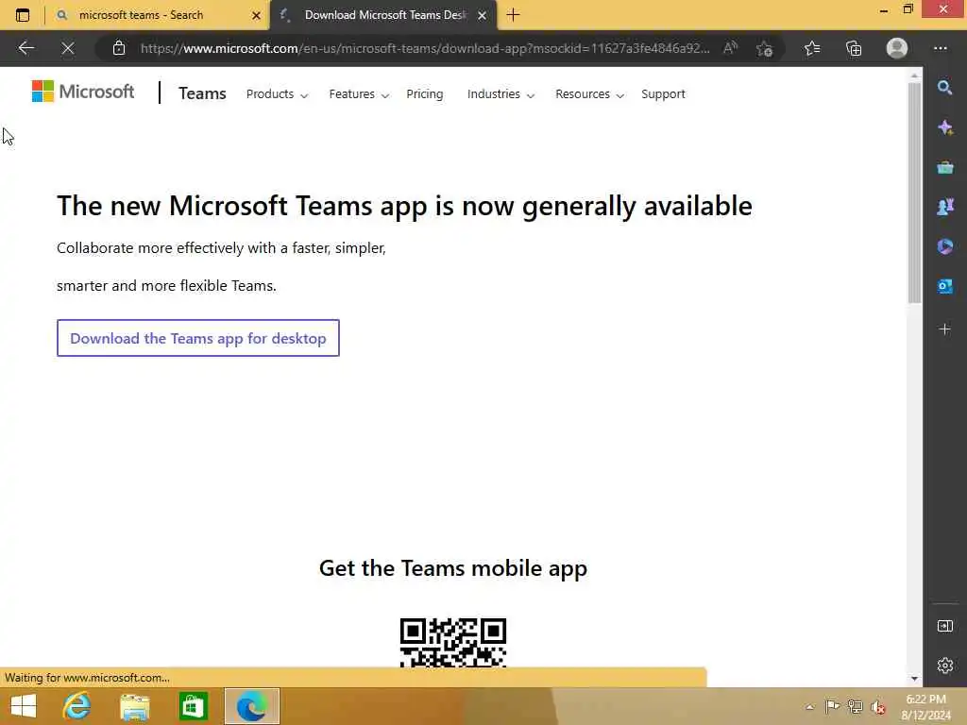The height and width of the screenshot is (725, 967).
Task: Close the microsoft teams - Search tab
Action: click(256, 15)
